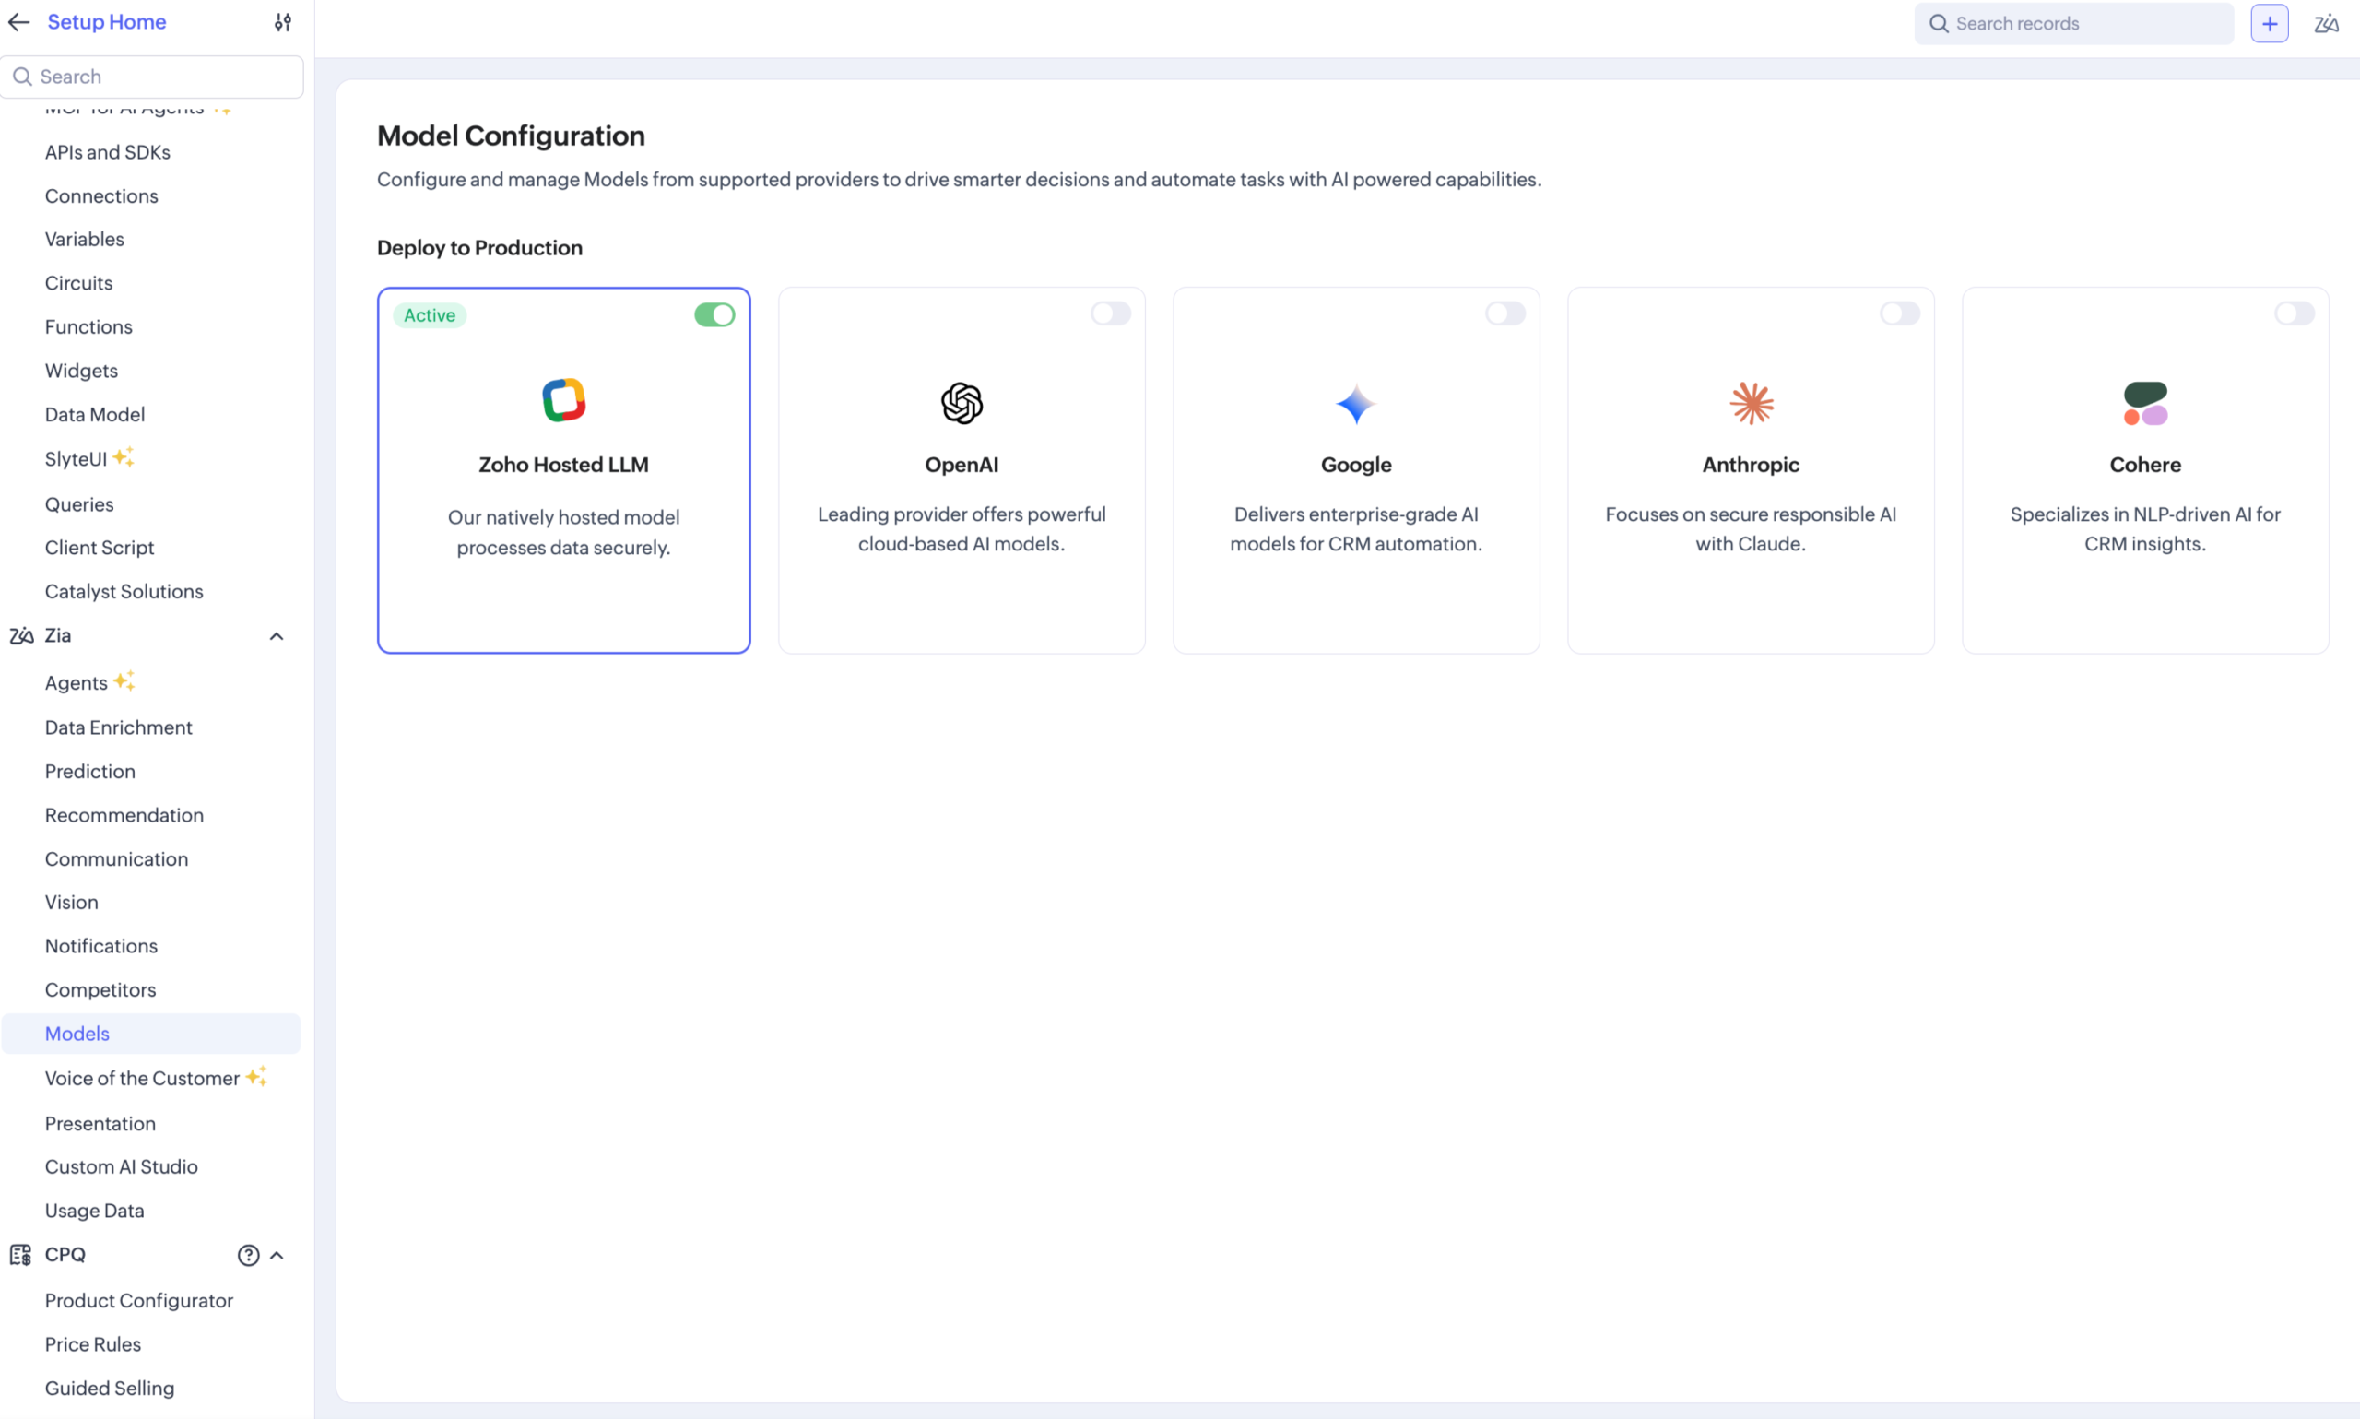Click the Anthropic starburst logo
Viewport: 2360px width, 1419px height.
(x=1752, y=403)
